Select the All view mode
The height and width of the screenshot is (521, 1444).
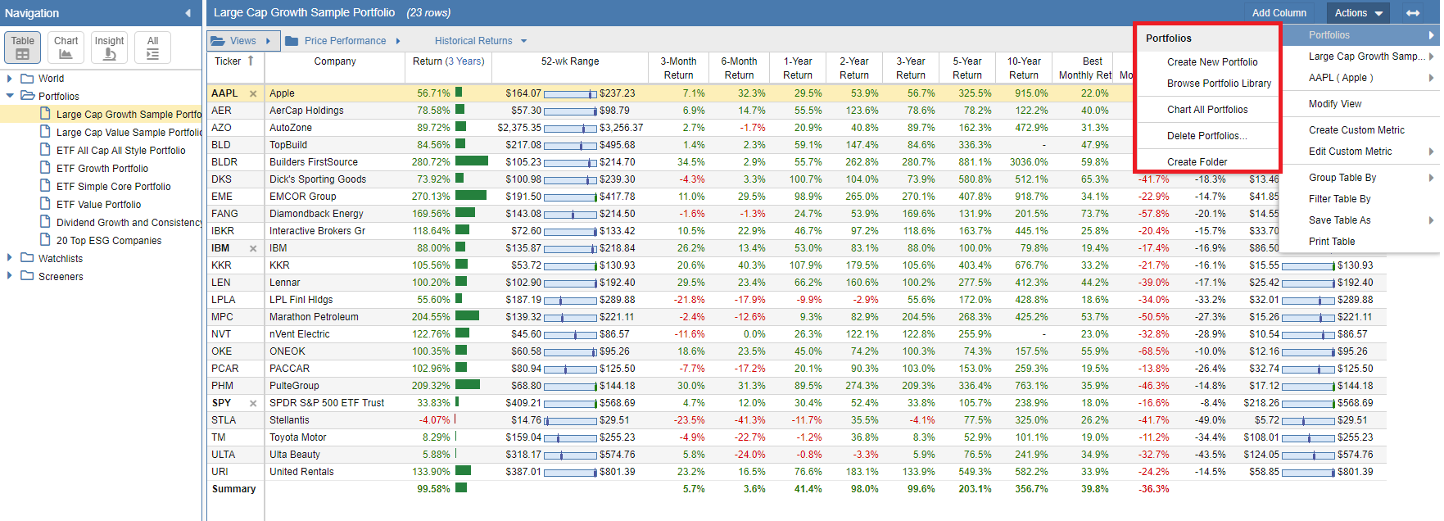pos(152,48)
